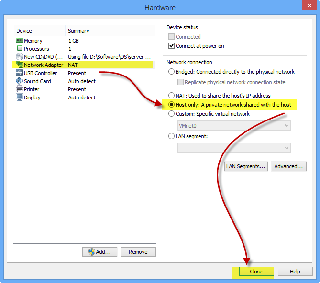Click the Help button
This screenshot has width=320, height=283.
295,272
